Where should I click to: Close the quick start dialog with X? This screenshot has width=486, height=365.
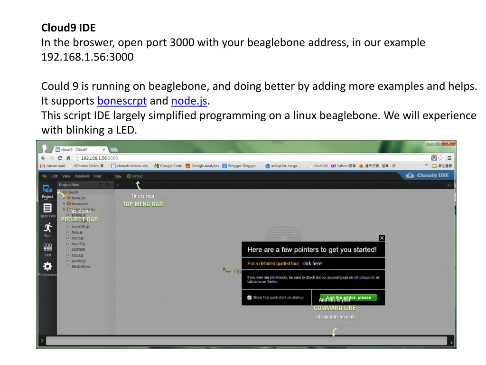(x=382, y=238)
